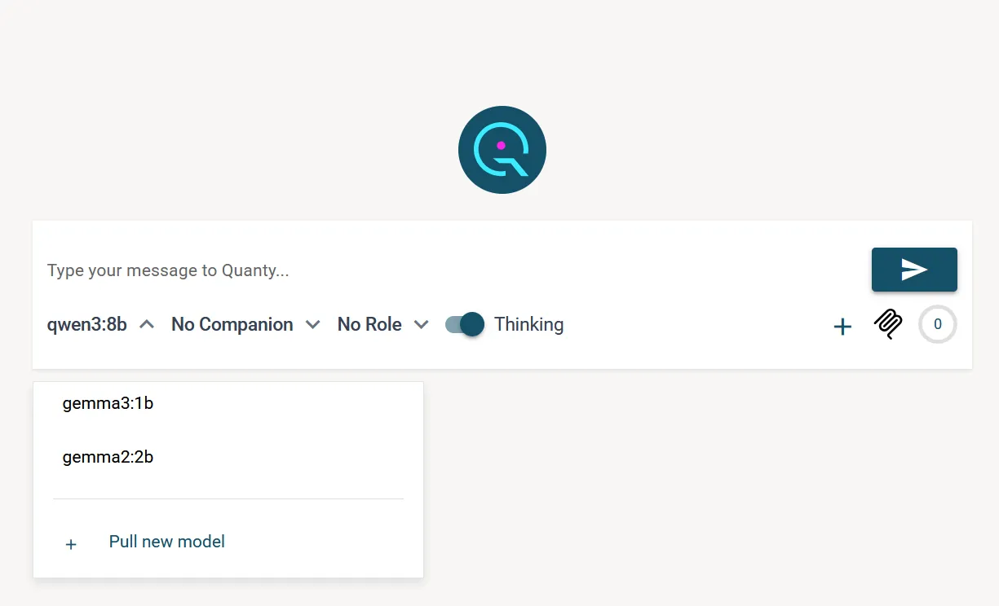Collapse the qwen3:8b model list with the chevron

click(x=146, y=323)
